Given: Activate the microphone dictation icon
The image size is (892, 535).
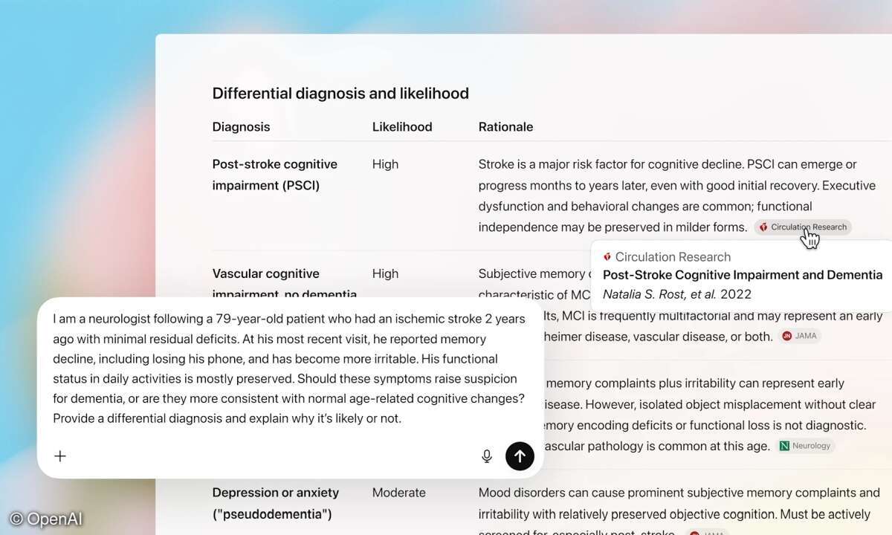Looking at the screenshot, I should coord(487,456).
